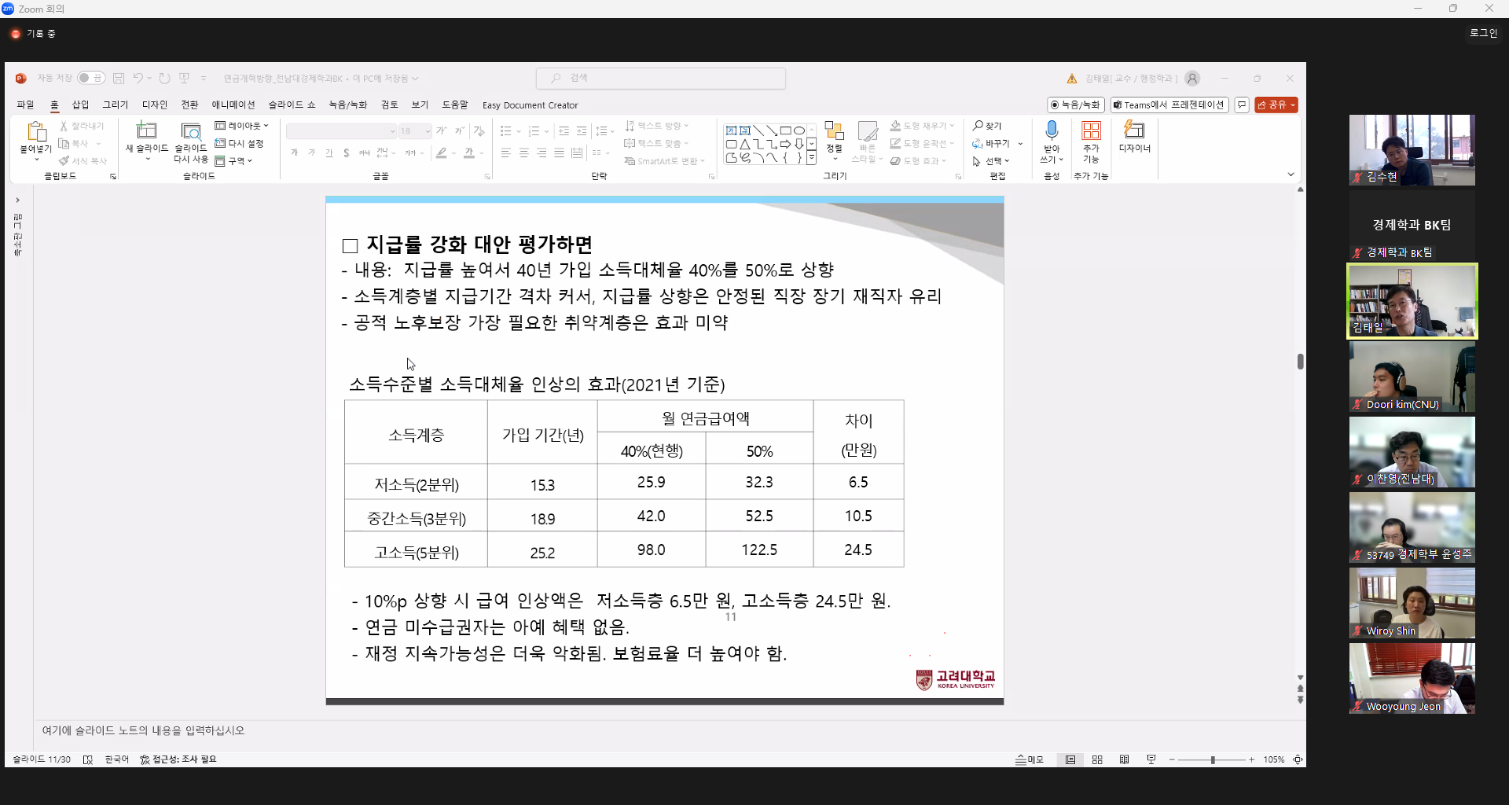Expand the outline pane chevron on left
Viewport: 1509px width, 805px height.
17,200
